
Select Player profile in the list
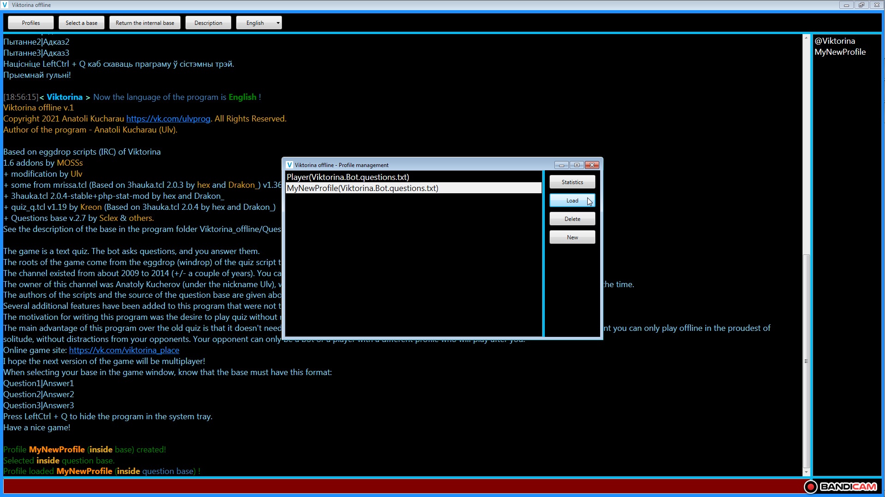(348, 177)
